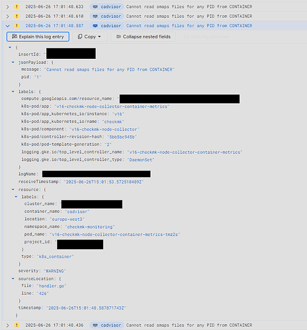Open the Copy dropdown menu
This screenshot has height=330, width=307.
coord(90,36)
